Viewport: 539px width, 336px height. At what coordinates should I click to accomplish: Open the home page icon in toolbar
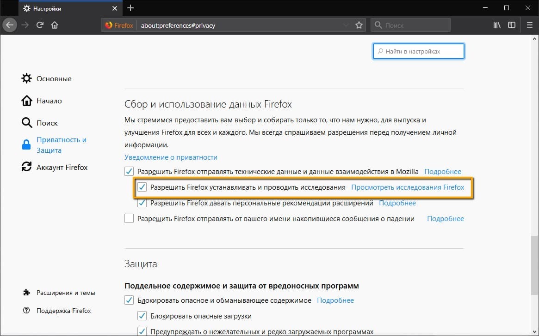55,25
